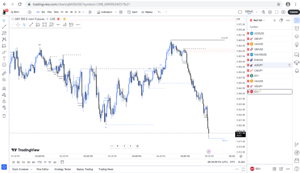The width and height of the screenshot is (300, 173).
Task: Select the text annotation tool
Action: click(x=4, y=58)
